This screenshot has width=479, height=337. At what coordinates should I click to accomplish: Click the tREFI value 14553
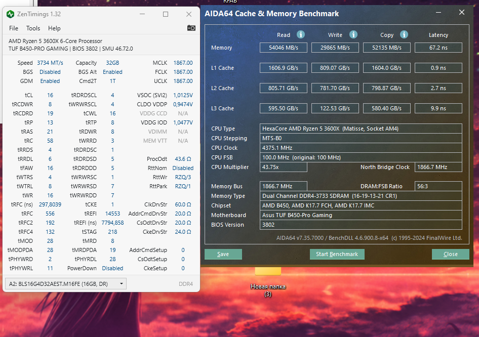(x=112, y=214)
